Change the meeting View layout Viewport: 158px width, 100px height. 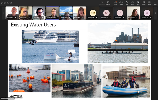pos(138,3)
